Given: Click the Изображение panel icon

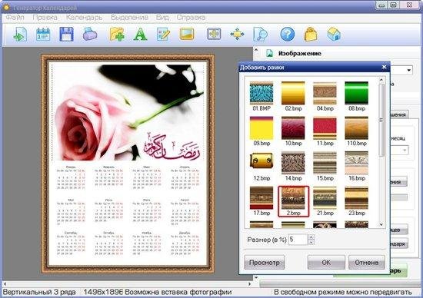Looking at the screenshot, I should [269, 53].
